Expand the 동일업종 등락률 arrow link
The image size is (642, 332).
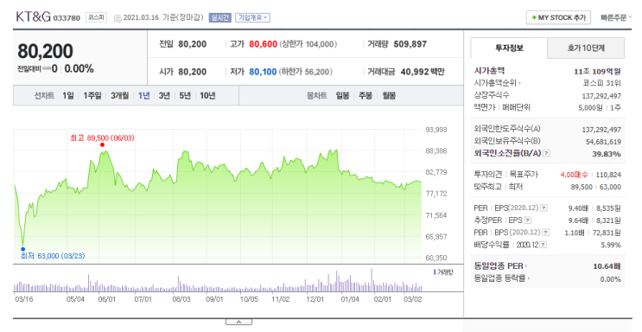[502, 278]
